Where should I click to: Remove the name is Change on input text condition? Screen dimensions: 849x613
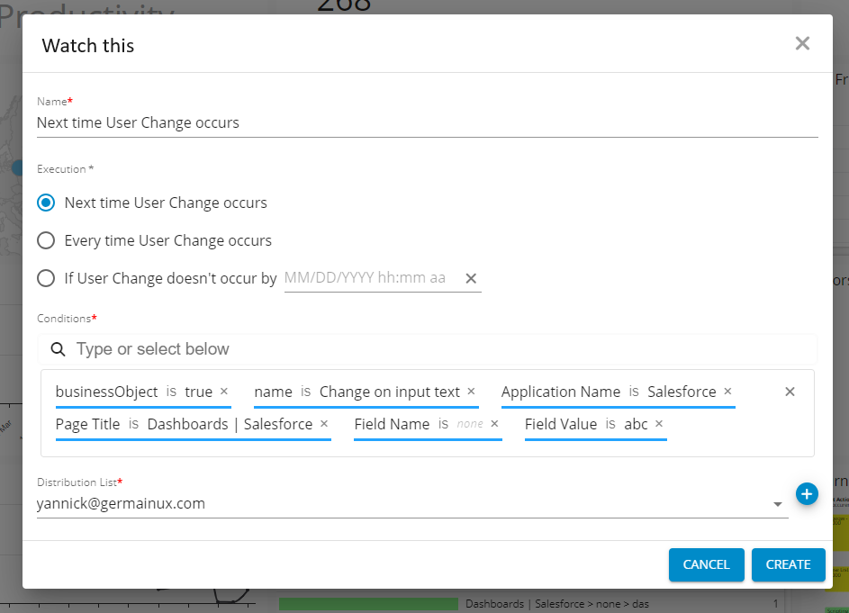coord(471,392)
